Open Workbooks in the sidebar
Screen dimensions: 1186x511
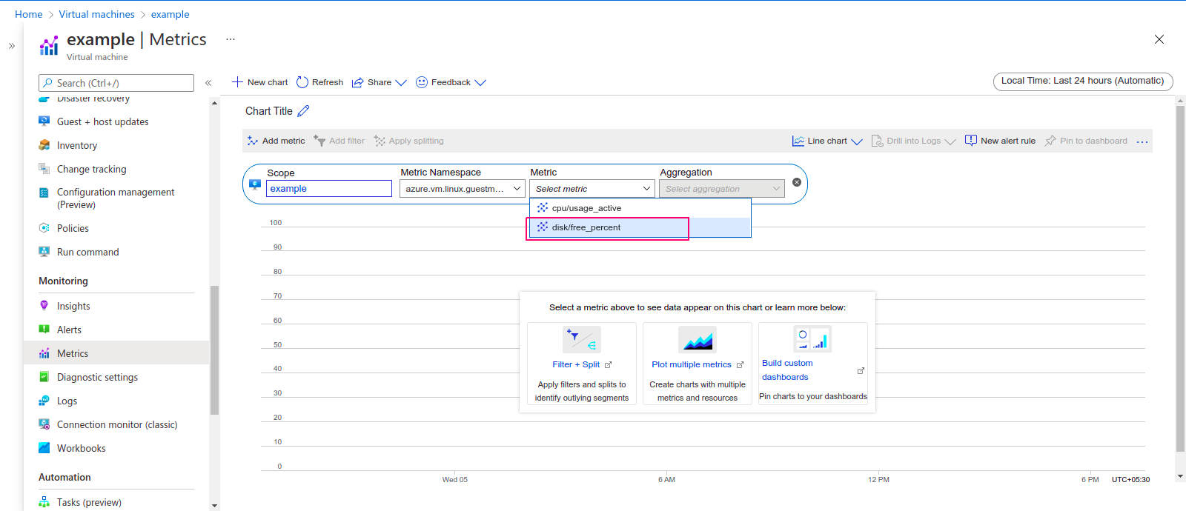tap(81, 449)
